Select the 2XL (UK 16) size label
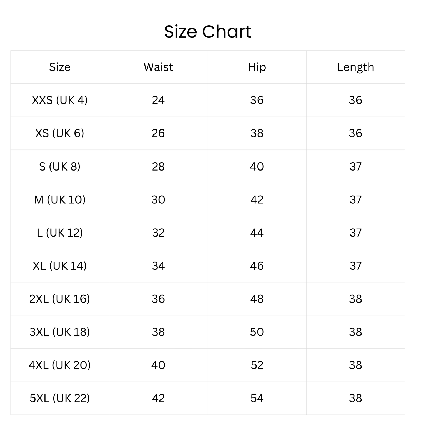421x421 pixels. [x=60, y=299]
